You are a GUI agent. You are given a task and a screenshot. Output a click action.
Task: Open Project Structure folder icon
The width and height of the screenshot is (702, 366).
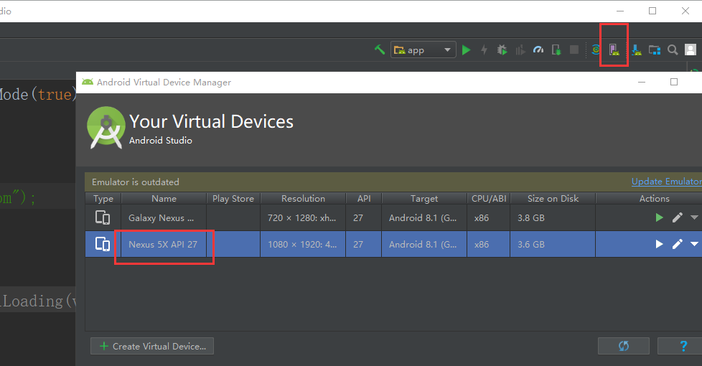pos(655,50)
